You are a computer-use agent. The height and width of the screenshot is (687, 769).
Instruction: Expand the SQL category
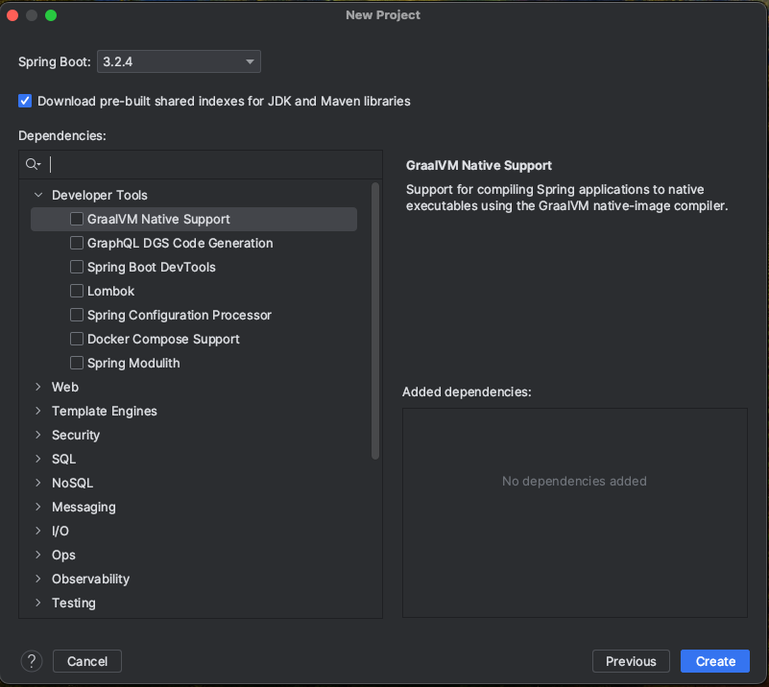[38, 460]
